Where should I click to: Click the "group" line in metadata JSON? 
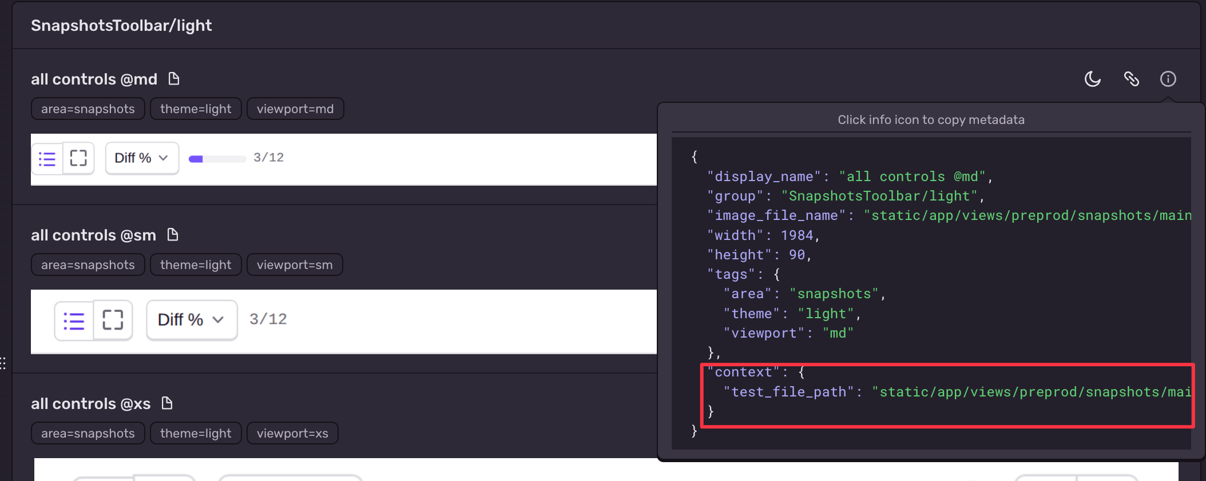[x=846, y=196]
